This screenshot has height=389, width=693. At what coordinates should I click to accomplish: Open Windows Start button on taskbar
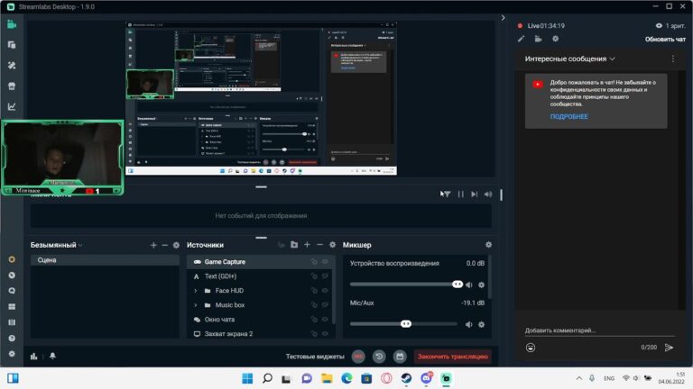point(247,378)
